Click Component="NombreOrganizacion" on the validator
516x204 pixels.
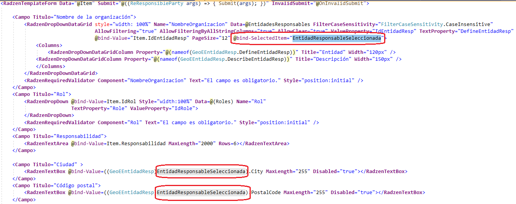142,80
